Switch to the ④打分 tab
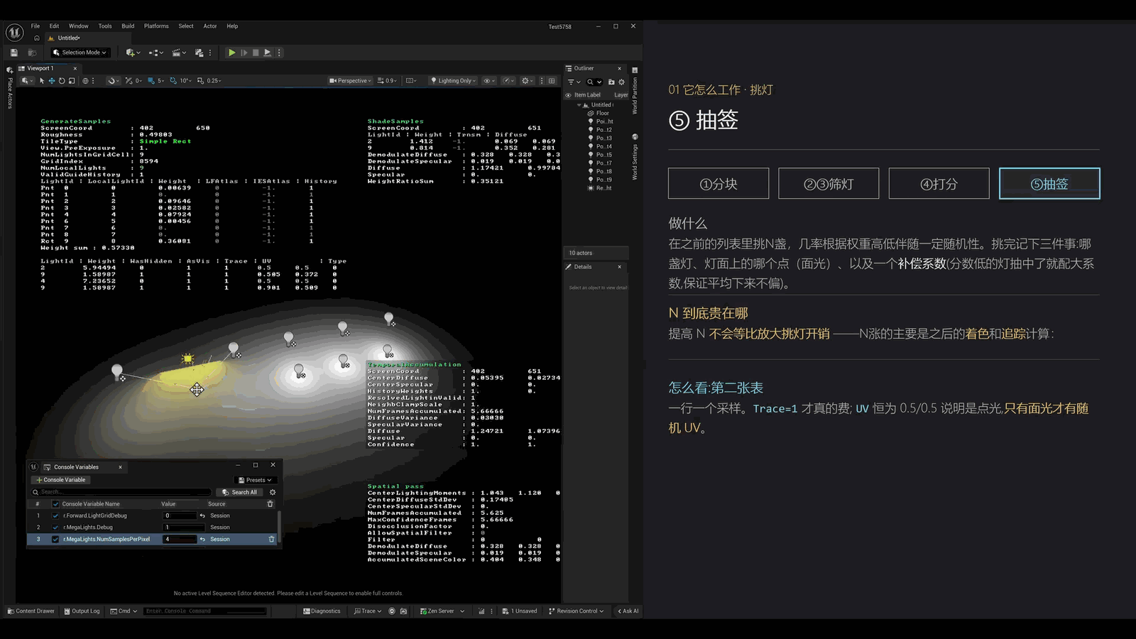The image size is (1136, 639). point(939,184)
